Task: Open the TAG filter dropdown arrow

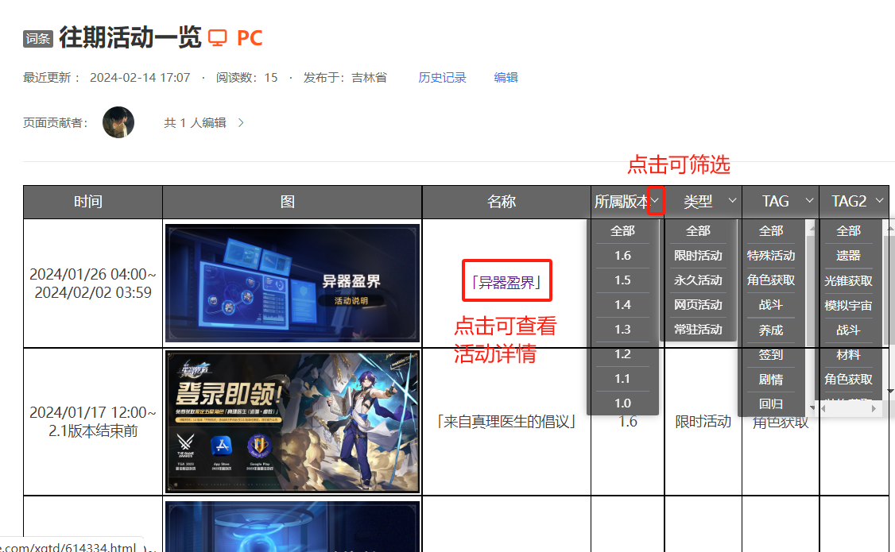Action: point(809,201)
